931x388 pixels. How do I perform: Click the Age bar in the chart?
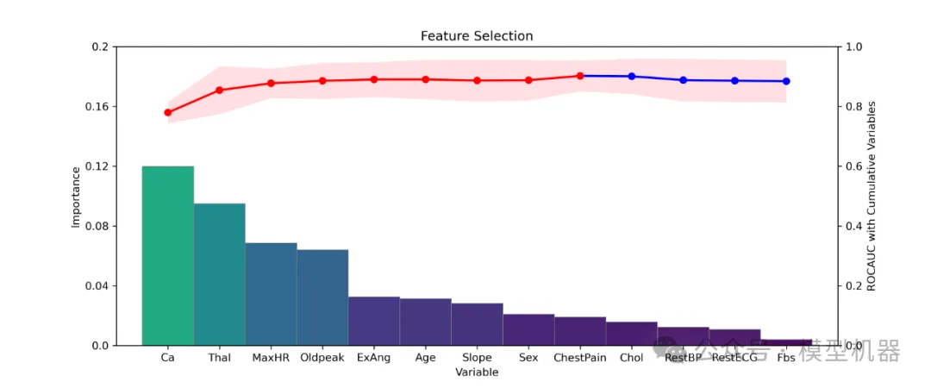pos(426,322)
